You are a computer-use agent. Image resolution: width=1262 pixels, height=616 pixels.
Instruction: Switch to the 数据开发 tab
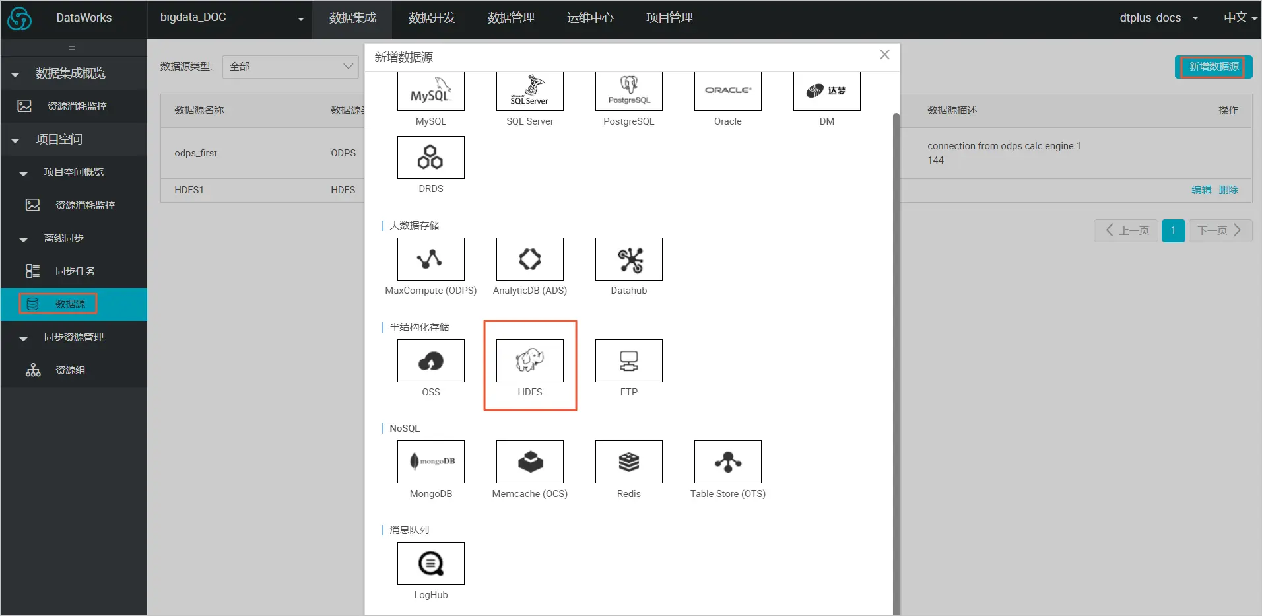tap(432, 18)
